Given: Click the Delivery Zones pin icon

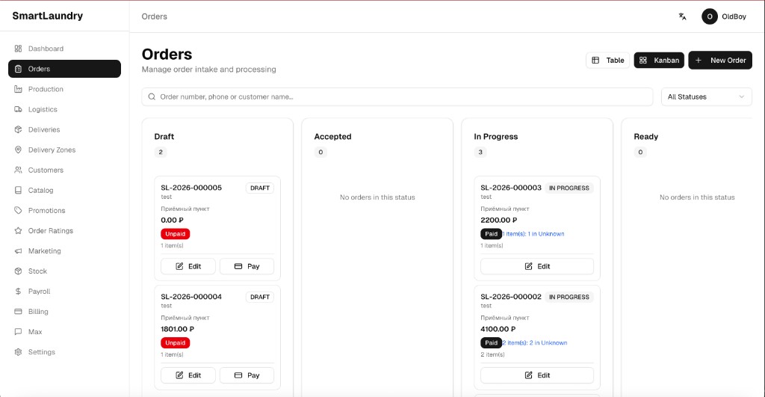Looking at the screenshot, I should (x=19, y=150).
